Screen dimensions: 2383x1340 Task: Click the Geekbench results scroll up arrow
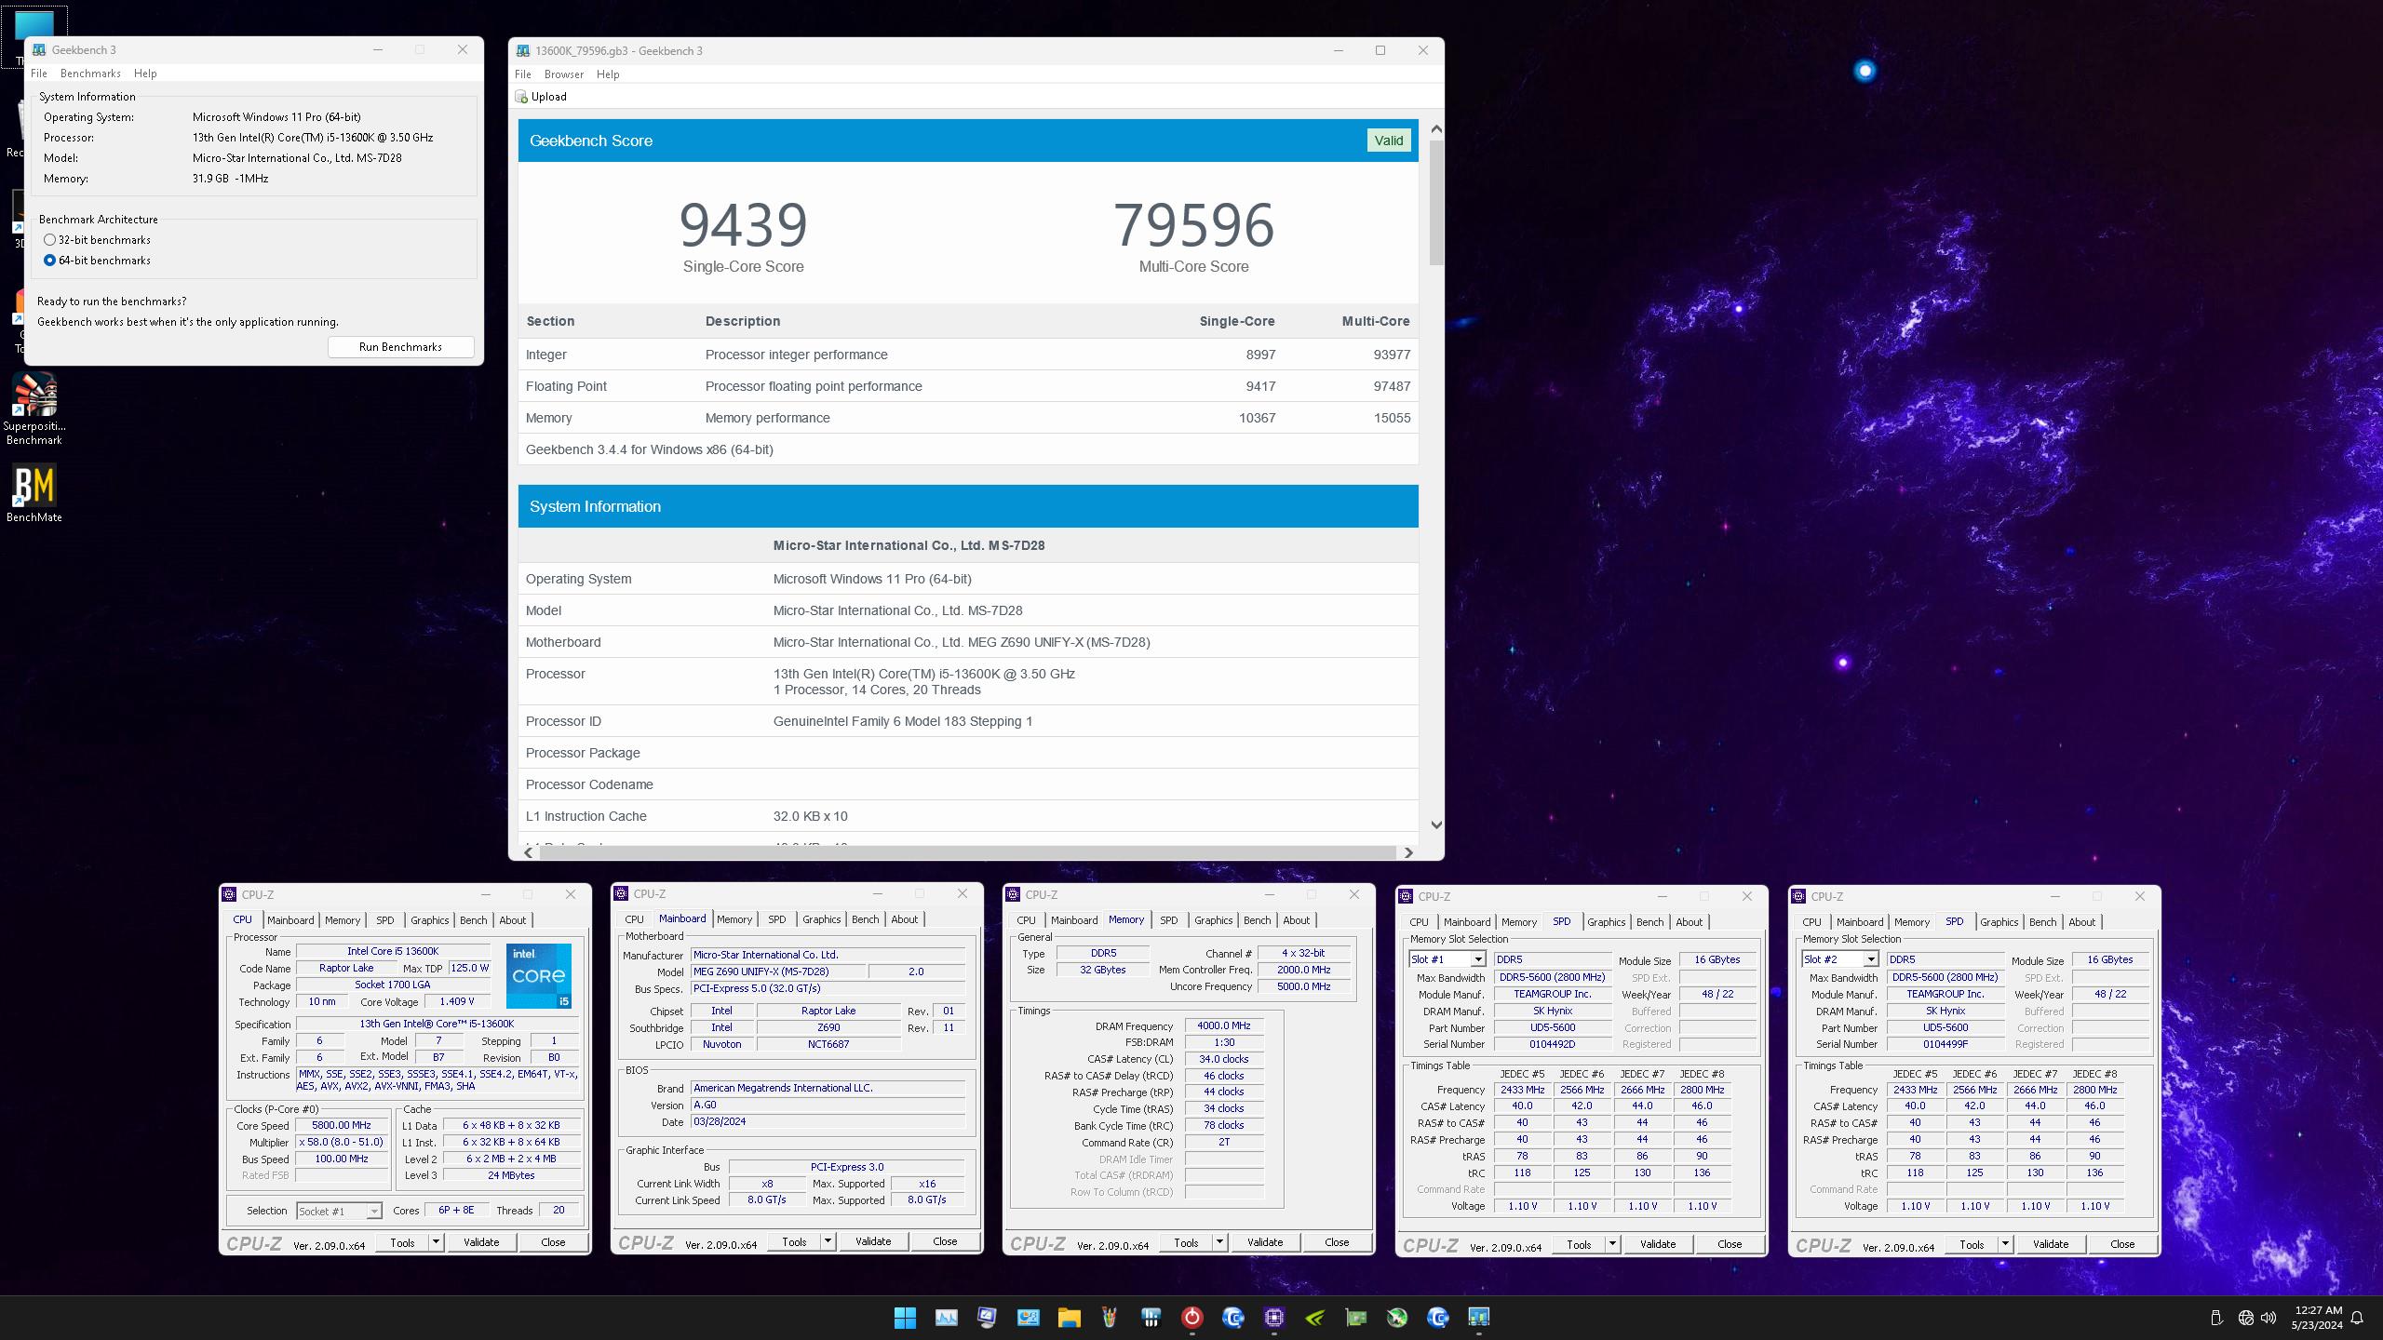point(1436,129)
